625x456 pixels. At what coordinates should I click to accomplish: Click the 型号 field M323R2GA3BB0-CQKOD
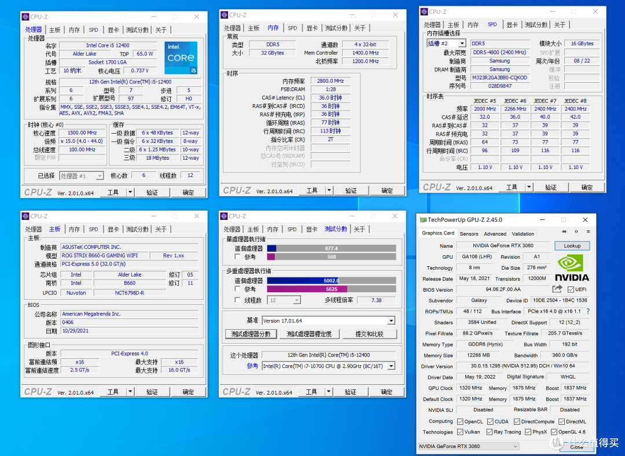pyautogui.click(x=499, y=78)
